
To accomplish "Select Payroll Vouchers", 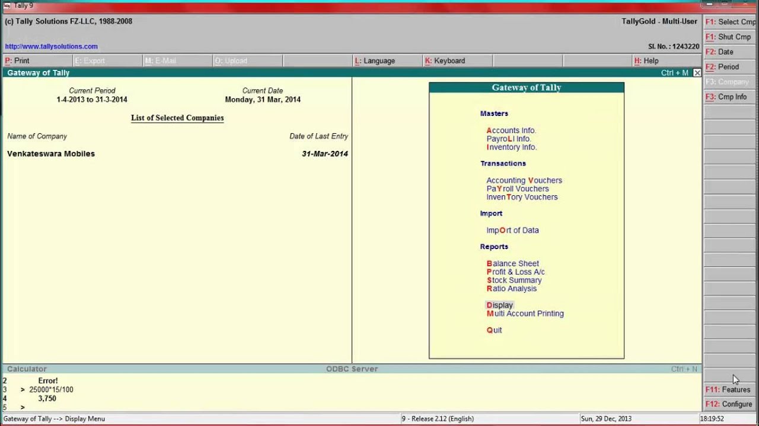I will click(518, 189).
